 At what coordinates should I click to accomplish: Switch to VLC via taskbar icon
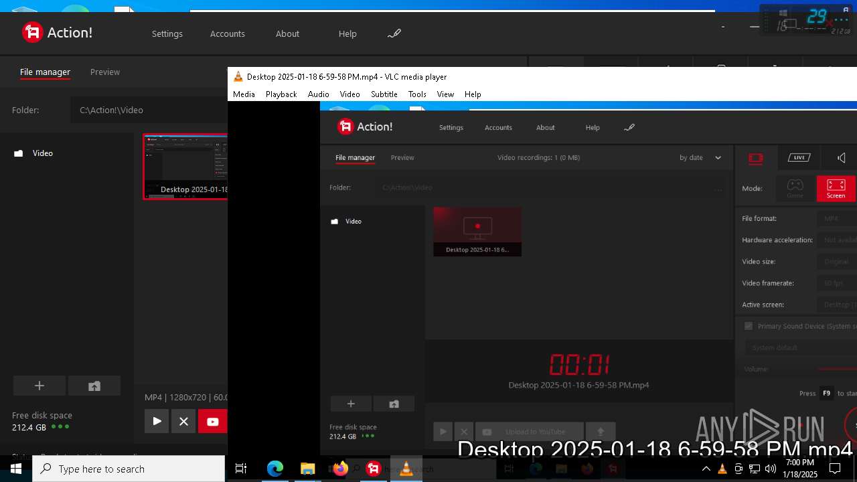[x=406, y=469]
